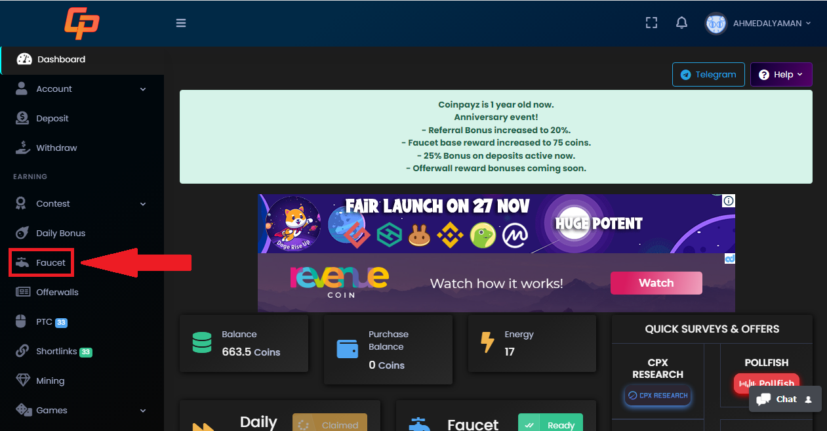Open the CPX Research survey button
Image resolution: width=827 pixels, height=431 pixels.
(x=658, y=396)
